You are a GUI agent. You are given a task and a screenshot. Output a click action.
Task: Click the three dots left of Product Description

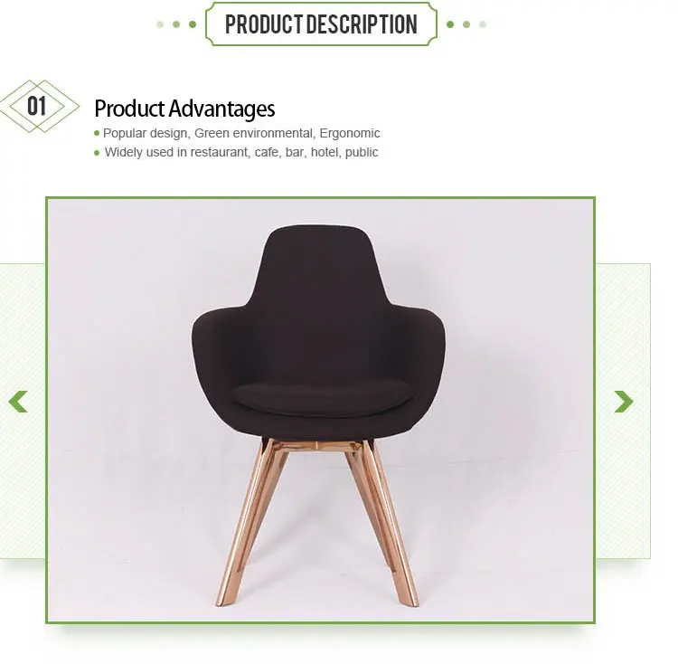176,24
